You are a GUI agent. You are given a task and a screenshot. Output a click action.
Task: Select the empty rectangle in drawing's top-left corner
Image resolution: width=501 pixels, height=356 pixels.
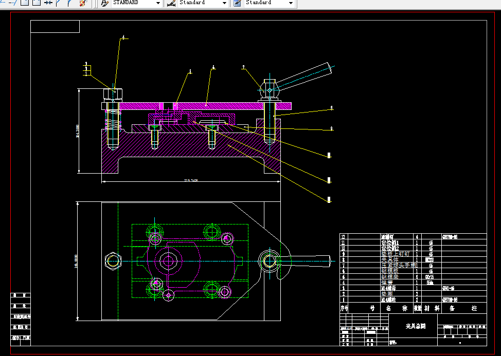pyautogui.click(x=55, y=27)
